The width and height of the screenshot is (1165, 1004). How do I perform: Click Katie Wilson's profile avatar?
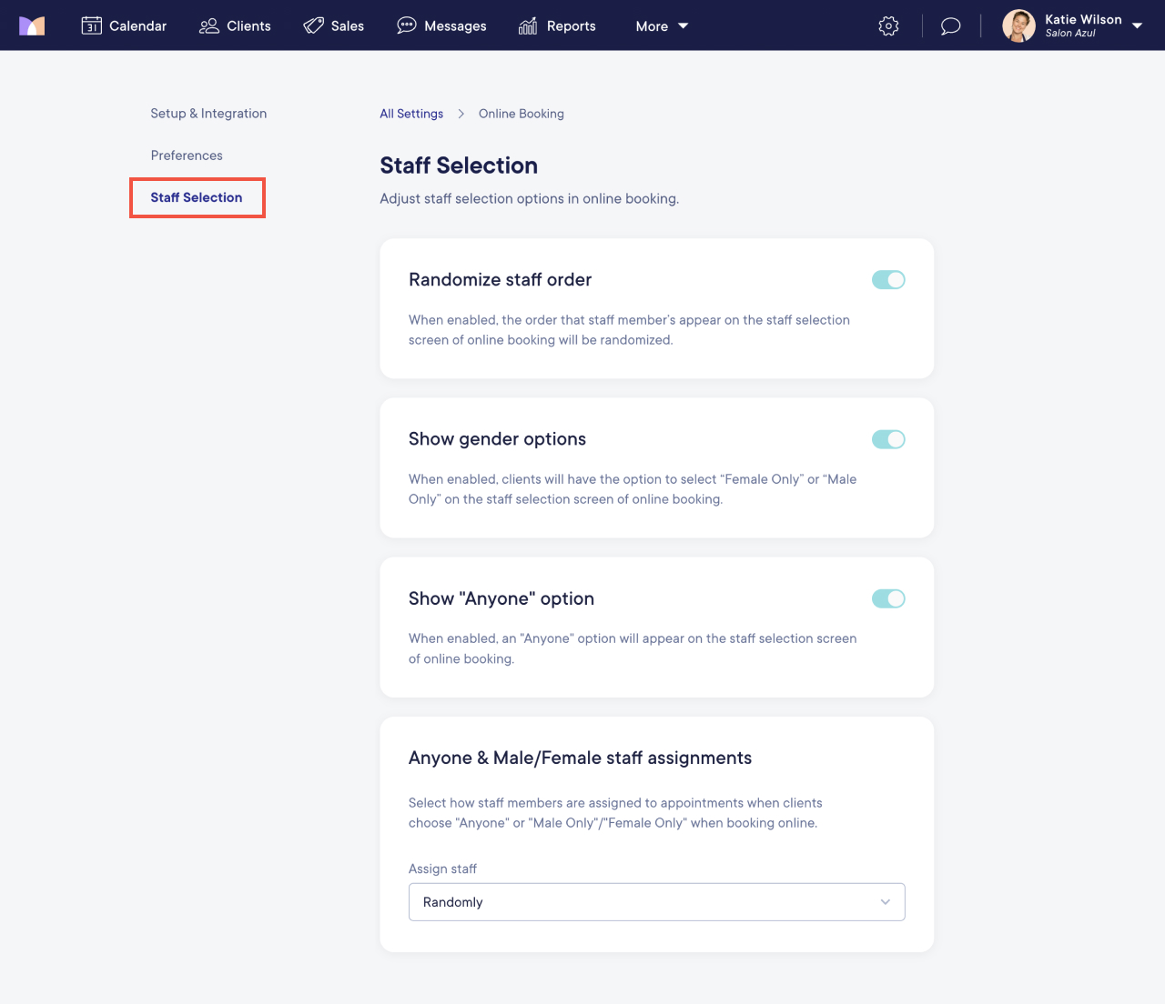[x=1018, y=25]
